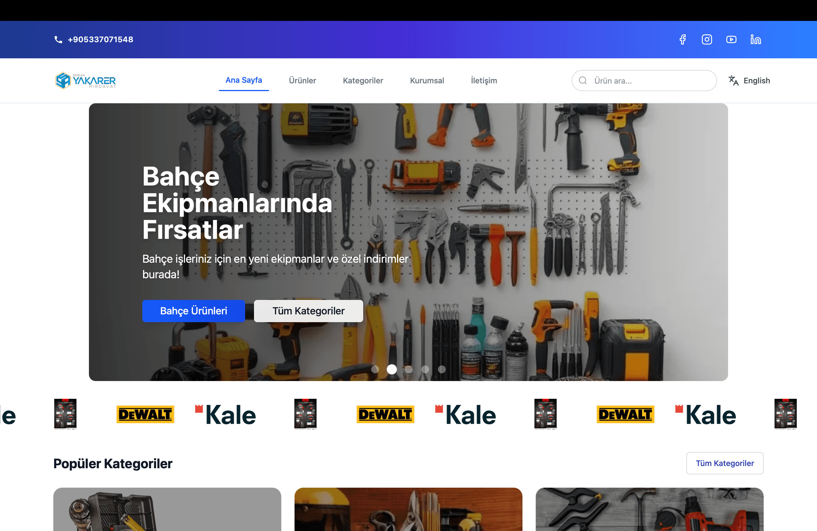Open the Instagram social icon
This screenshot has width=817, height=531.
coord(707,39)
